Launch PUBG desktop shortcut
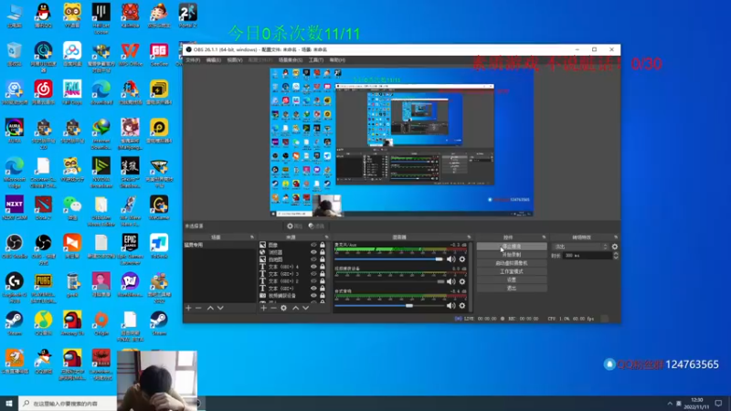 coord(43,288)
